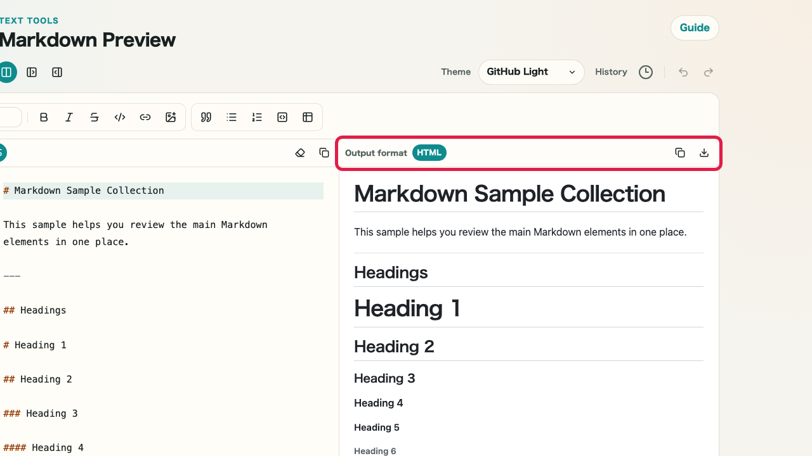Click the TEXT TOOLS breadcrumb label

pyautogui.click(x=29, y=21)
